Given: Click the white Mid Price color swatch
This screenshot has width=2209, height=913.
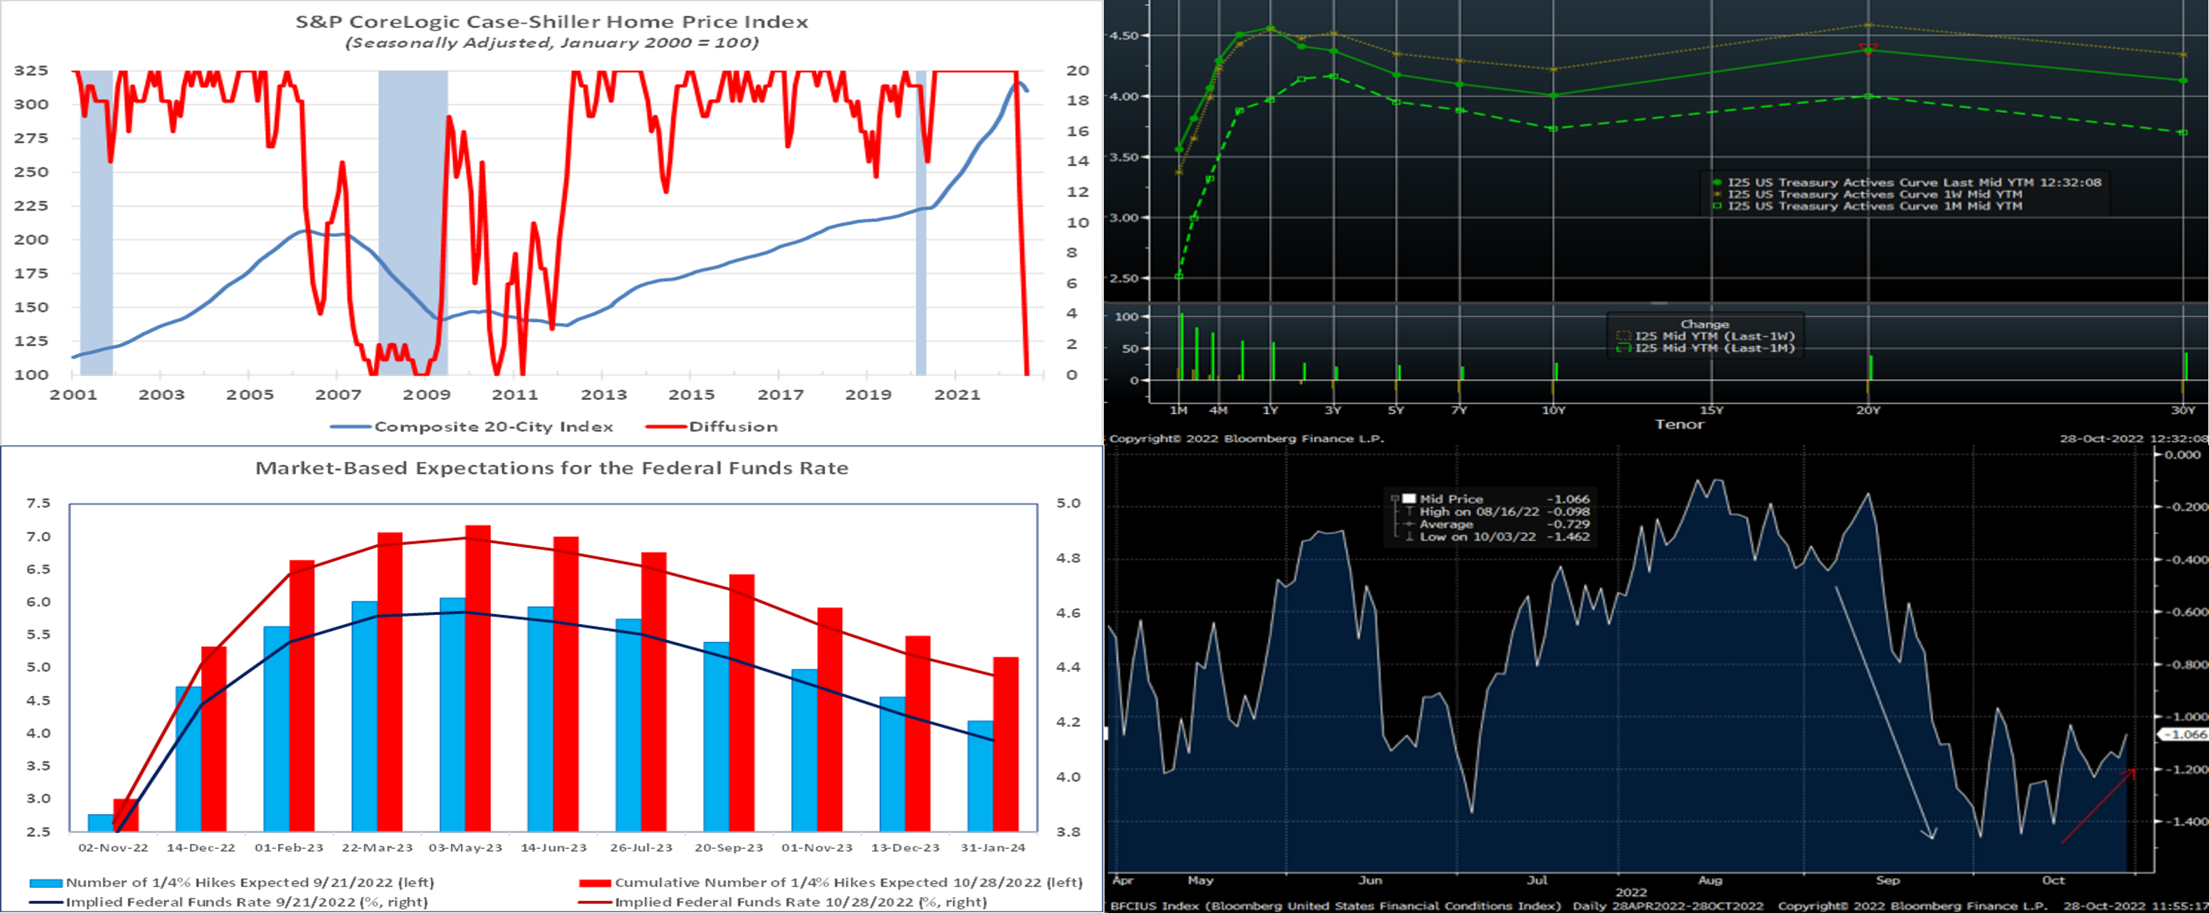Looking at the screenshot, I should pos(1409,499).
